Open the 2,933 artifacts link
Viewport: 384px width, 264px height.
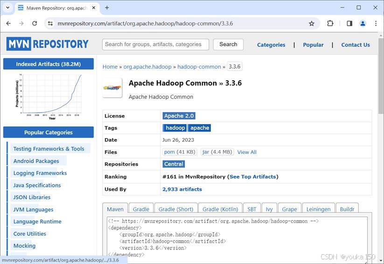click(x=182, y=189)
